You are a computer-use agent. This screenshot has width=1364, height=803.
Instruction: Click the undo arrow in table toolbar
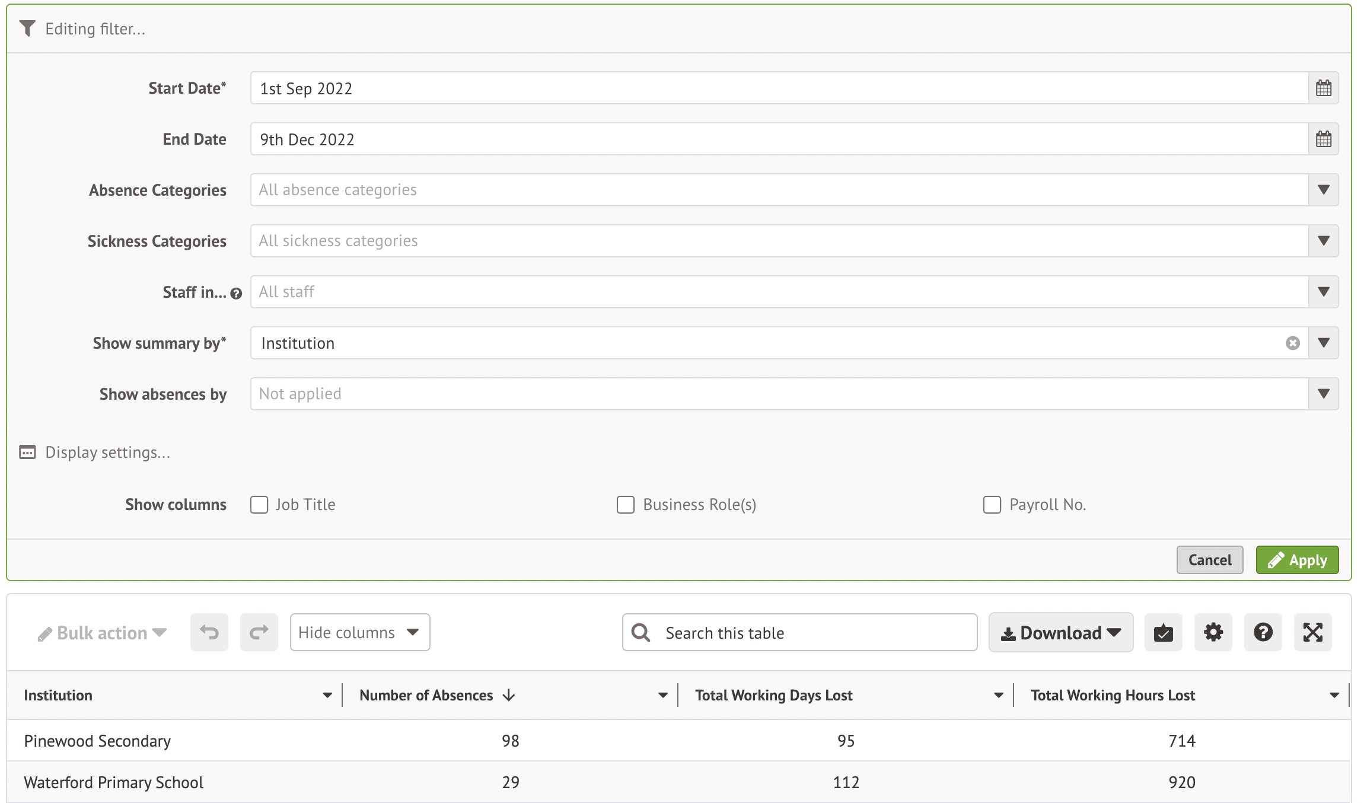209,632
